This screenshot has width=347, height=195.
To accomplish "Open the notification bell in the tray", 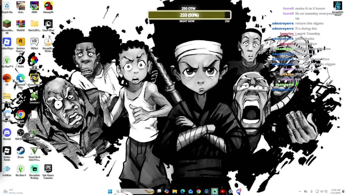I will 343,191.
